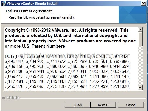Click the installer icon in the title bar

pyautogui.click(x=4, y=4)
